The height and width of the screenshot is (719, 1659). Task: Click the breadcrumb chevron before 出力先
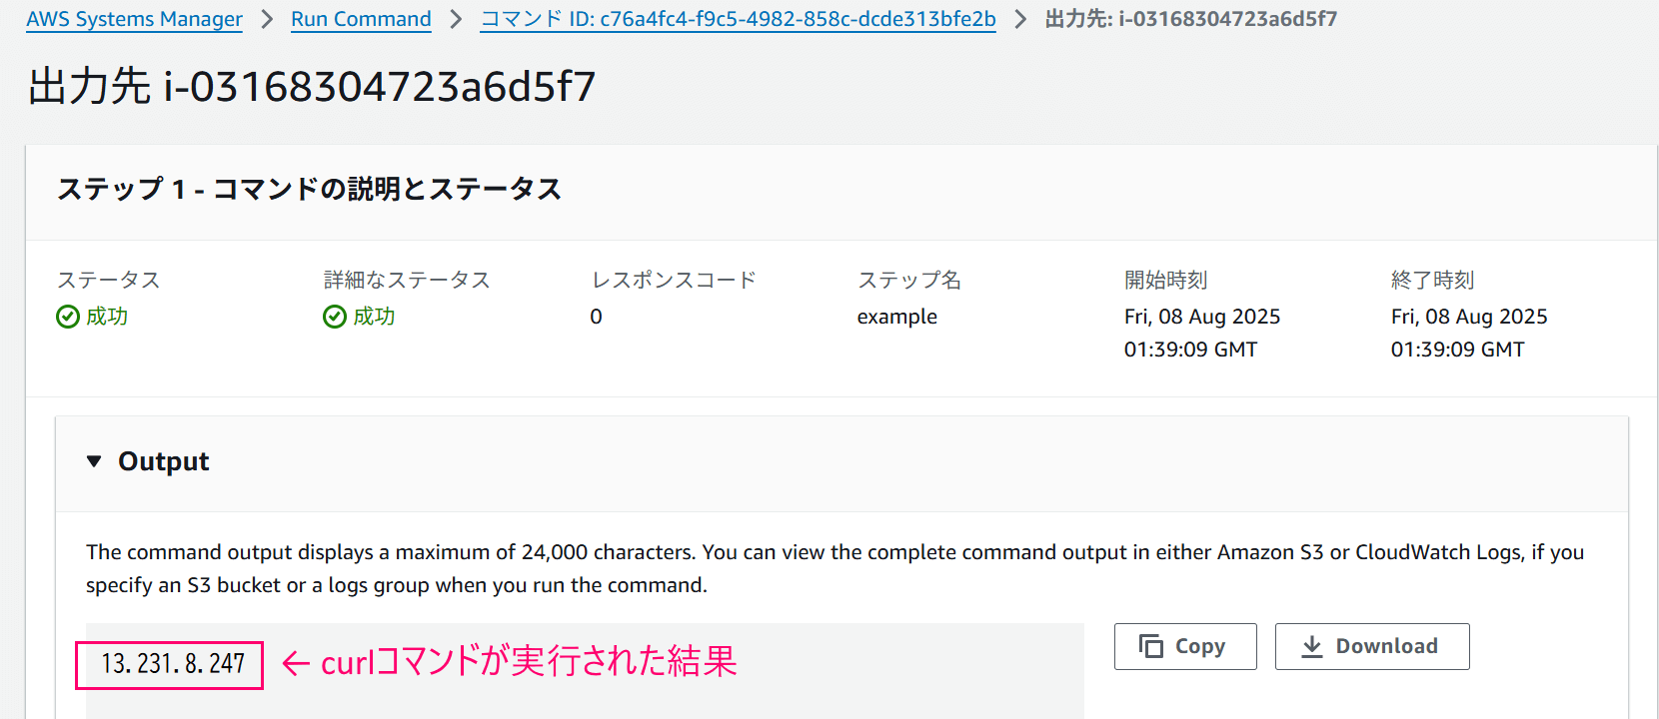tap(1020, 19)
